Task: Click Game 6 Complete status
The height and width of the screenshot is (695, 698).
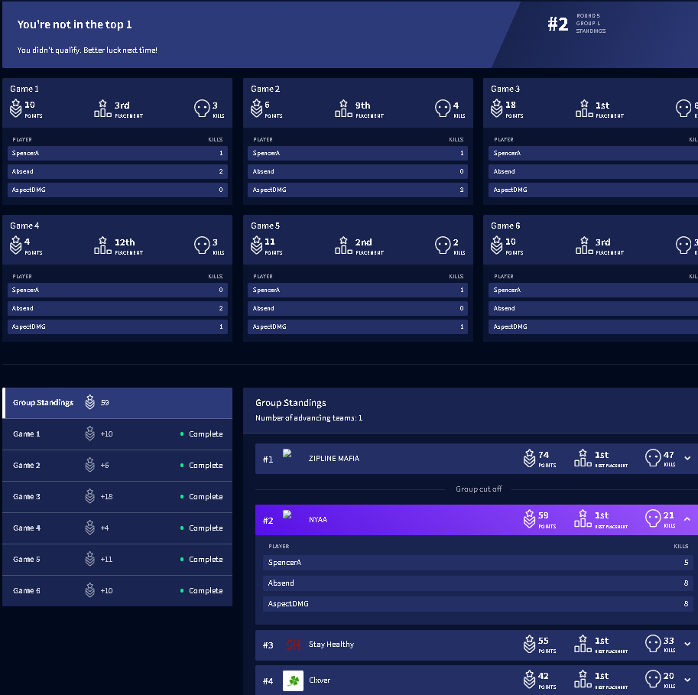Action: click(x=202, y=591)
